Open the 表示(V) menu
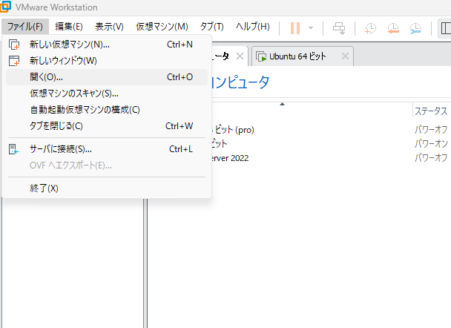Image resolution: width=451 pixels, height=328 pixels. (109, 27)
